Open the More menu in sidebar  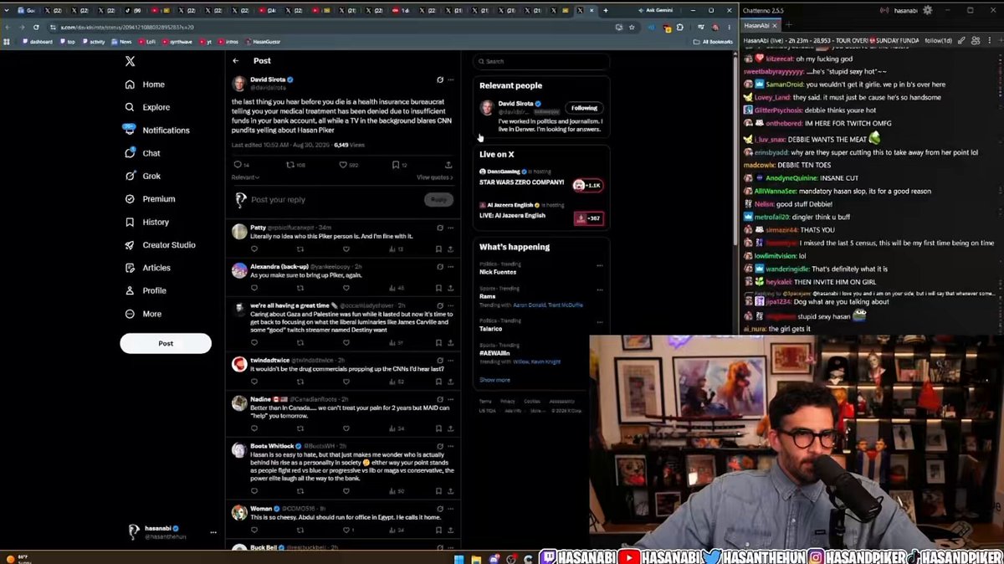coord(143,314)
